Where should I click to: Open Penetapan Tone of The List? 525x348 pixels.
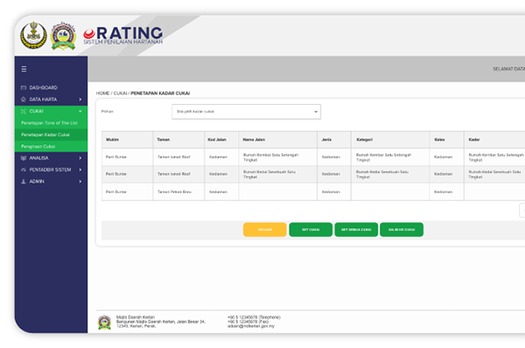(49, 122)
